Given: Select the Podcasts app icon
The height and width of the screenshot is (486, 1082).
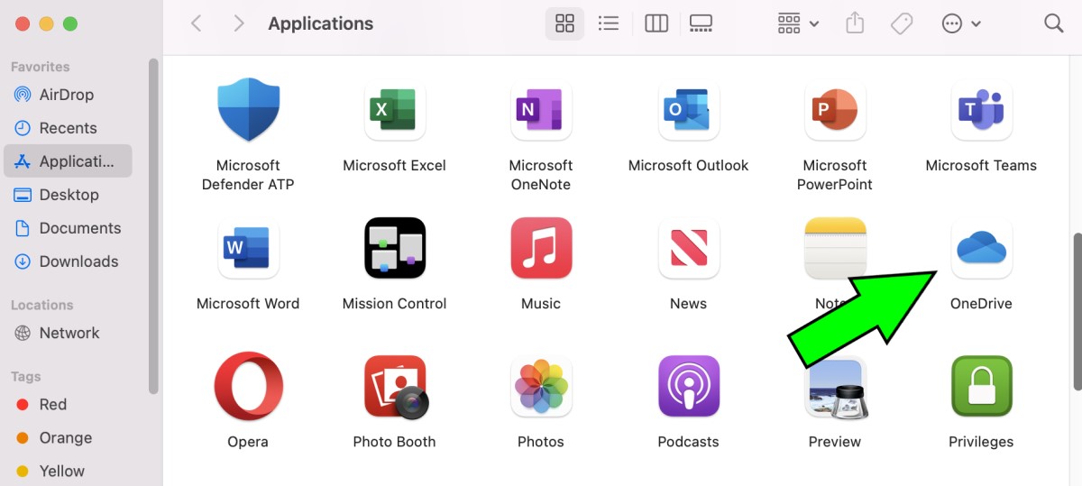Looking at the screenshot, I should (x=688, y=386).
